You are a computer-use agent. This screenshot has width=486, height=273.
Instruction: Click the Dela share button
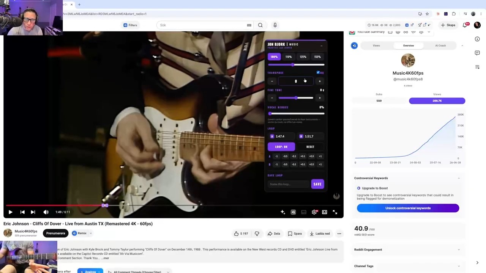point(274,234)
